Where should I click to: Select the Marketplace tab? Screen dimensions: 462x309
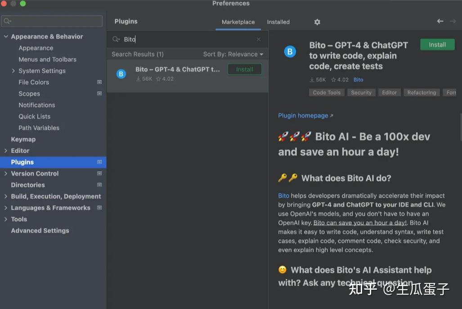[238, 22]
